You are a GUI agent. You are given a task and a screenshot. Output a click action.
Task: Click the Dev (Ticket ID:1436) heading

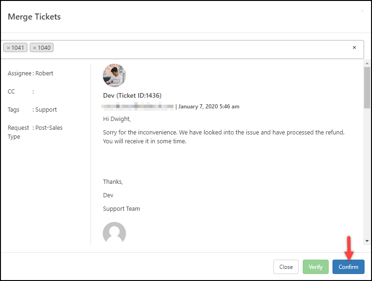[x=132, y=95]
